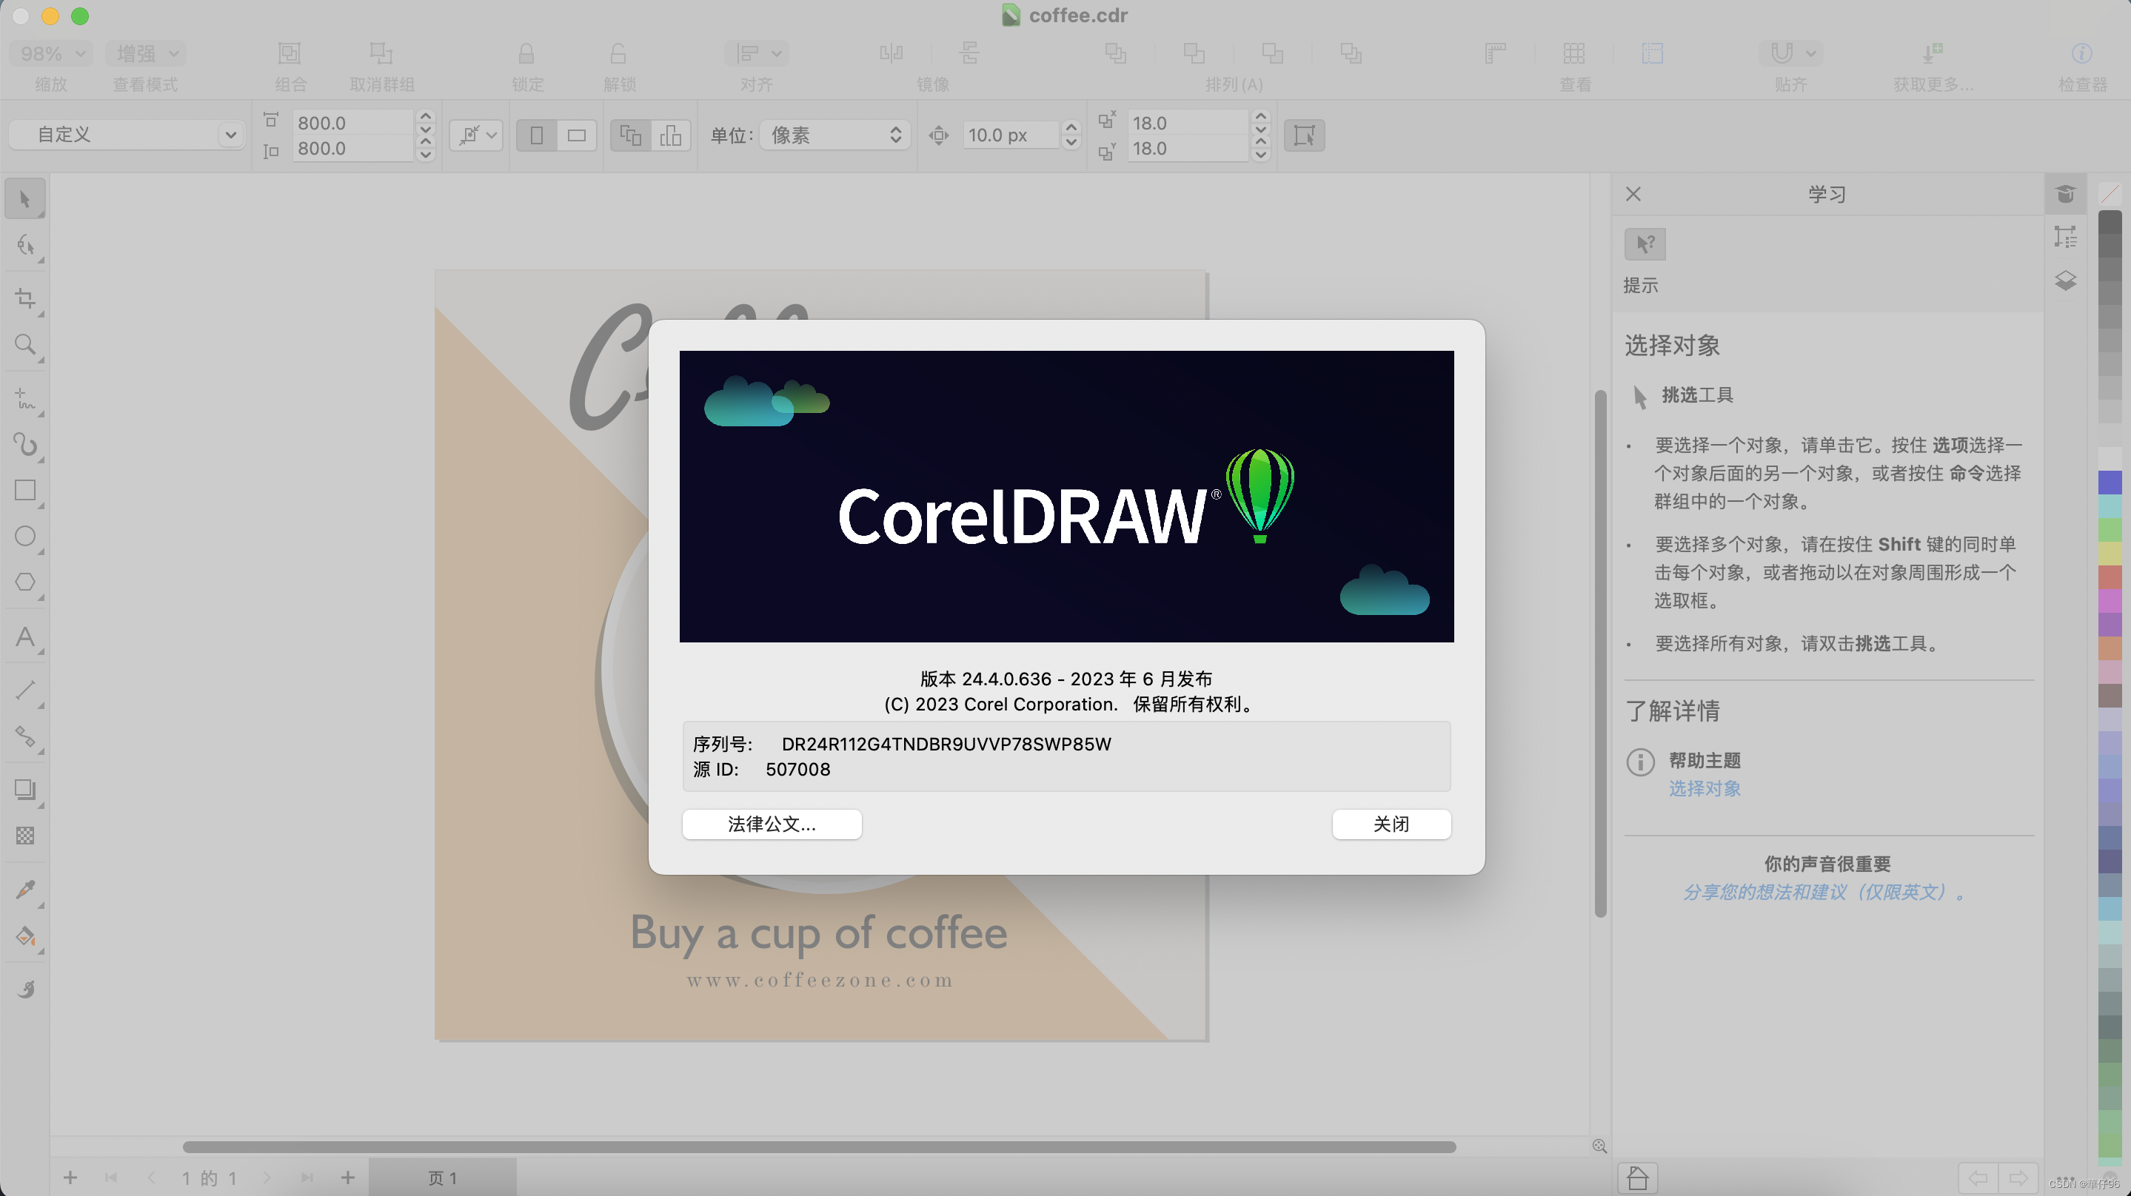The width and height of the screenshot is (2131, 1196).
Task: Set page to portrait orientation
Action: coord(536,135)
